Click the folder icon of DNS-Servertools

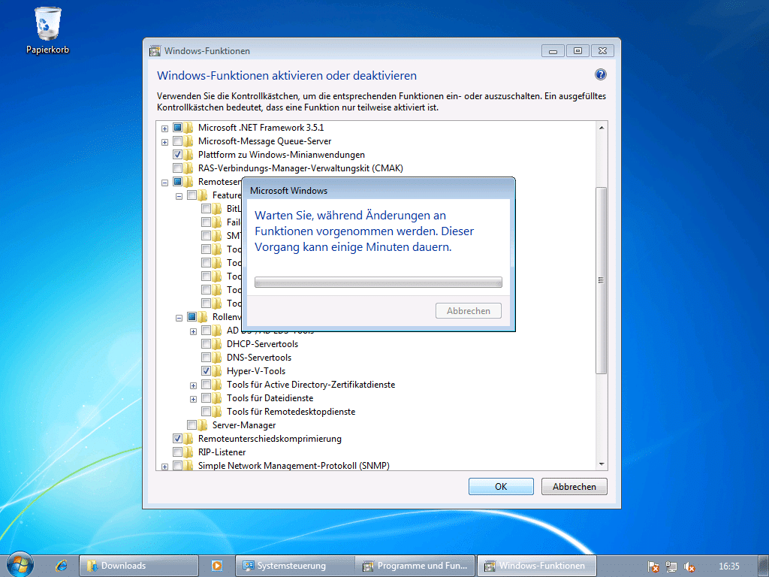point(217,358)
